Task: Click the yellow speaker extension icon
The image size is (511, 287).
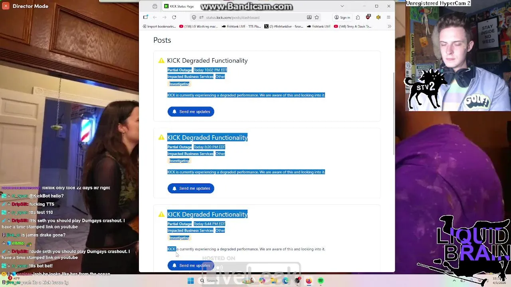Action: click(x=378, y=17)
